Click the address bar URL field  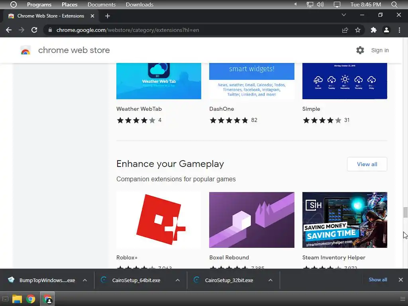coord(192,30)
